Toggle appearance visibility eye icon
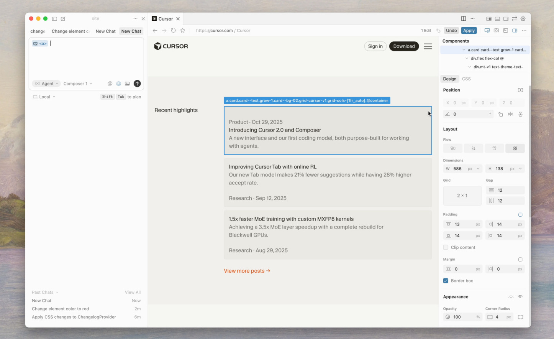554x339 pixels. click(520, 297)
